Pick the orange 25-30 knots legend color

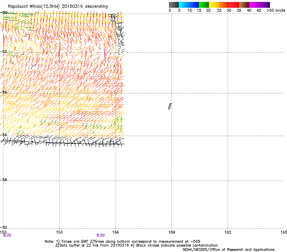tap(224, 5)
